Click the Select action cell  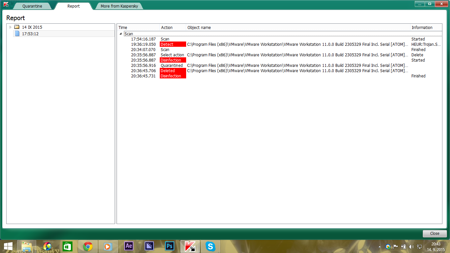tap(172, 55)
